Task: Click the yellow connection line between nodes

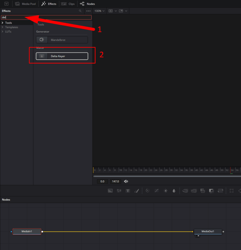Action: pyautogui.click(x=118, y=231)
